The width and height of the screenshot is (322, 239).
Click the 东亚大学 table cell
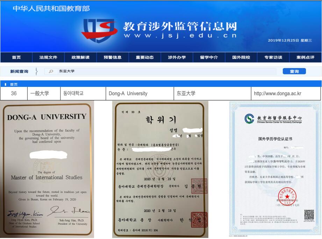coord(212,94)
